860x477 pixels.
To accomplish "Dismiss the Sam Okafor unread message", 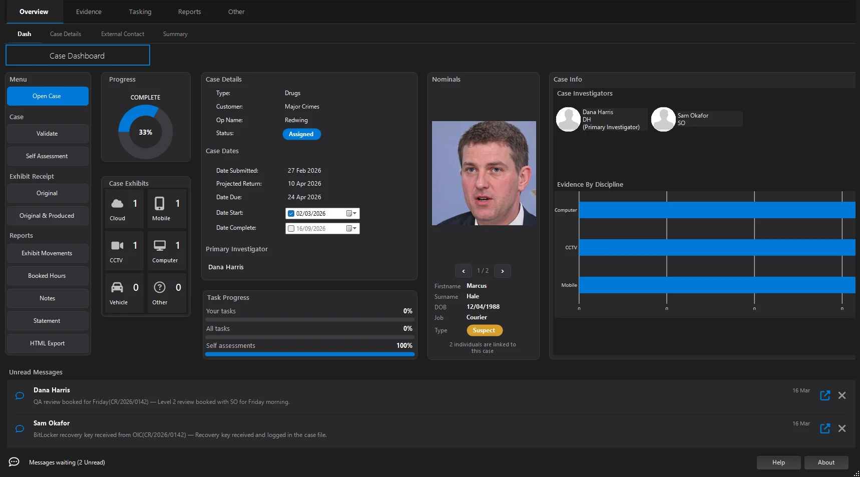I will (842, 428).
